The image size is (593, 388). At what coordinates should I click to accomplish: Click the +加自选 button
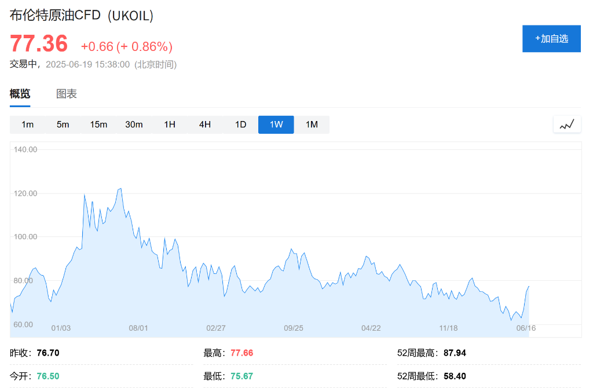coord(551,39)
